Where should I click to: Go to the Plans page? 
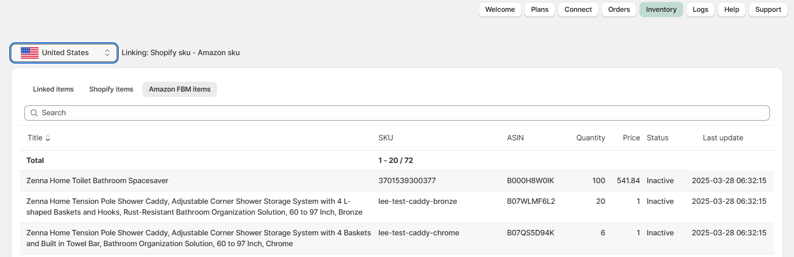coord(540,9)
